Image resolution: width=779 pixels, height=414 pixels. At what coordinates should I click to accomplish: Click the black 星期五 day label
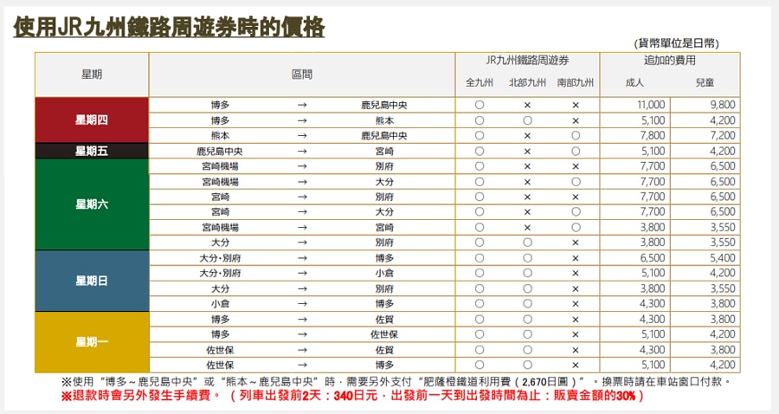[92, 151]
